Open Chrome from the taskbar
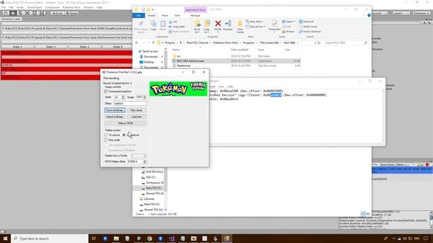This screenshot has width=433, height=243. pos(150,238)
